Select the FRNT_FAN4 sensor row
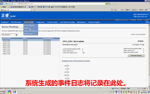Viewport: 150px width, 94px height. coord(30,54)
